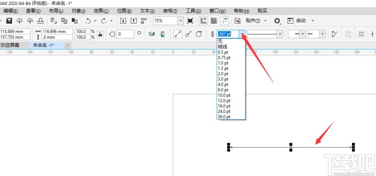Viewport: 376px width, 176px height.
Task: Open the 位图(B) menu
Action: tap(124, 11)
